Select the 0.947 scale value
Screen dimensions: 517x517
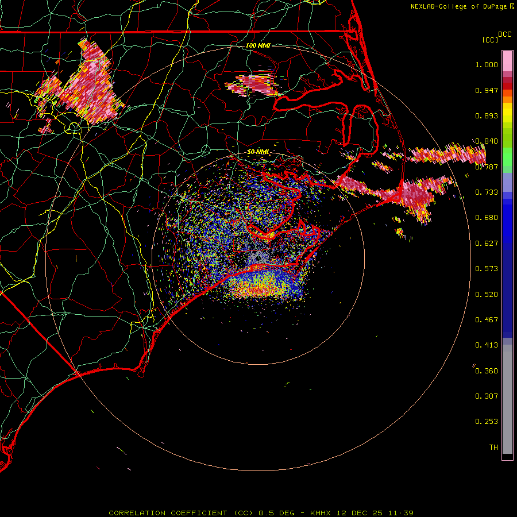[487, 90]
